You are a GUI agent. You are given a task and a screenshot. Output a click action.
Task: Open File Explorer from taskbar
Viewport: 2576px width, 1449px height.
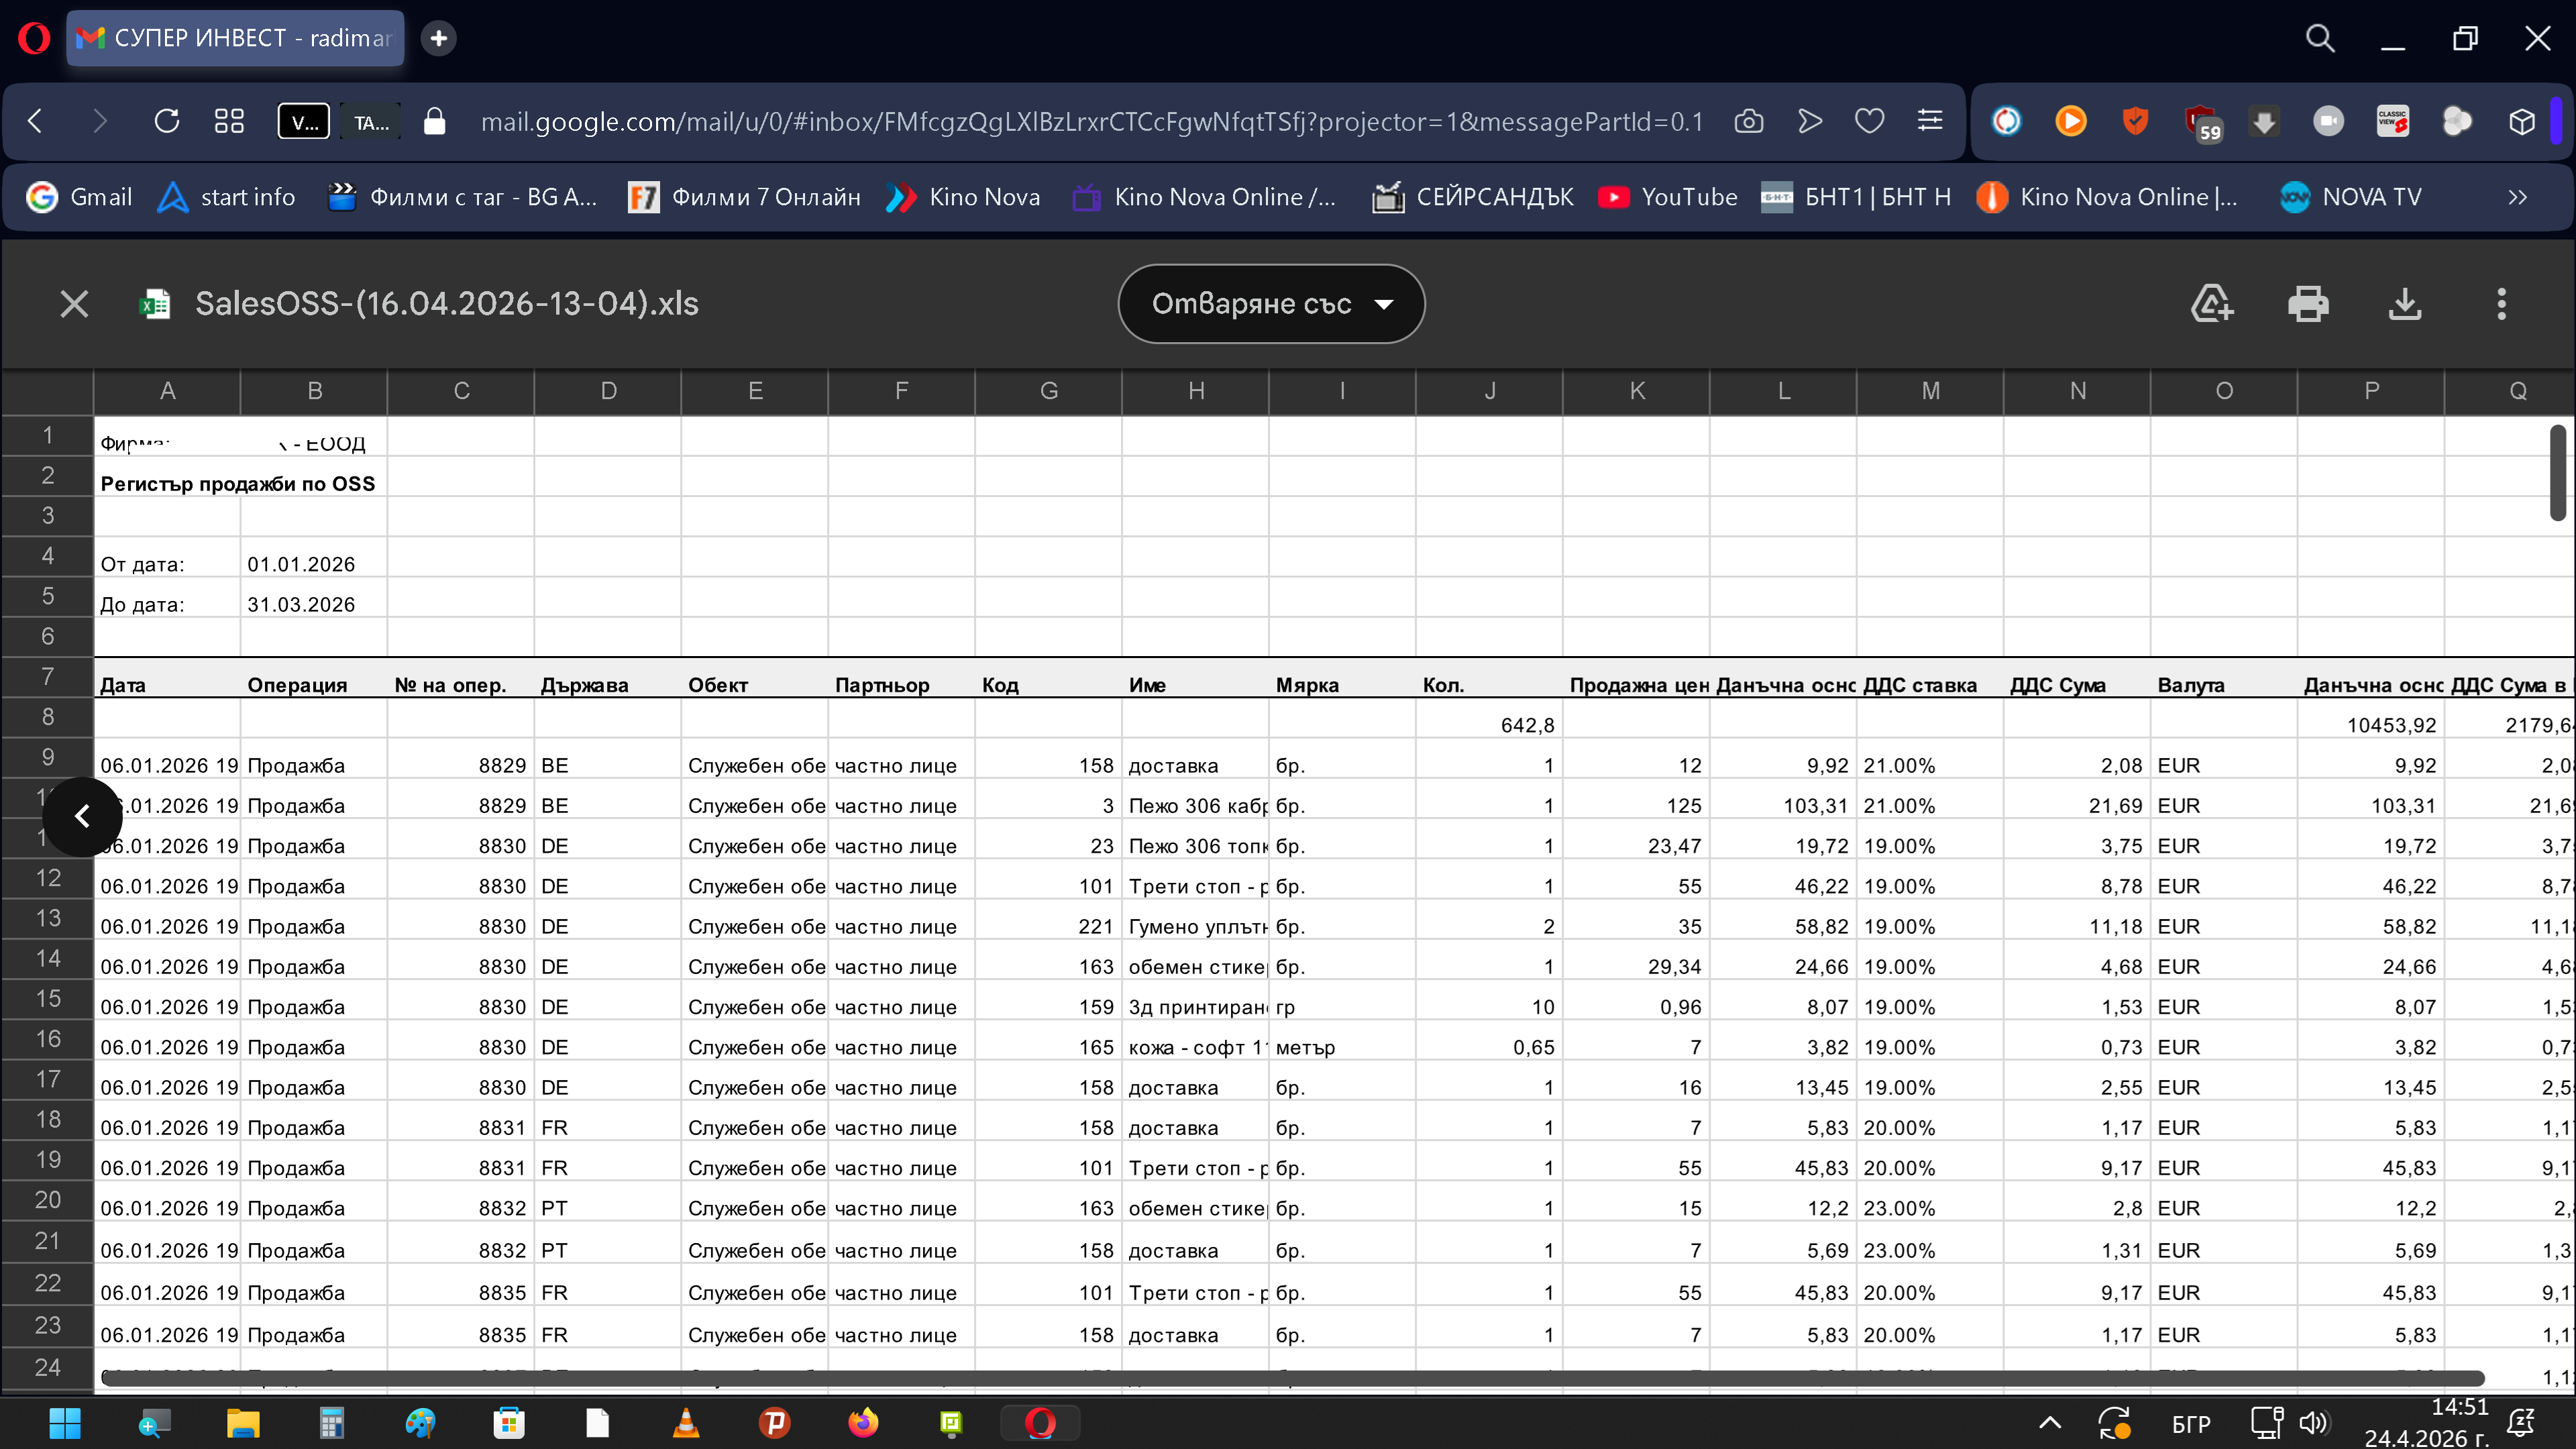243,1423
